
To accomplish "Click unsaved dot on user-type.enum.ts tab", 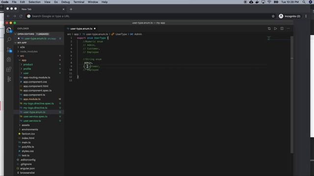I will point(95,28).
